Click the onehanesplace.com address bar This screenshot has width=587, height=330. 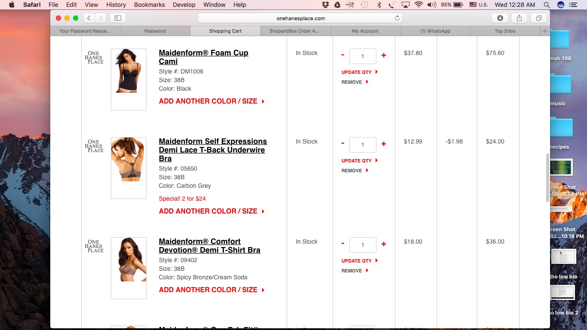point(300,18)
